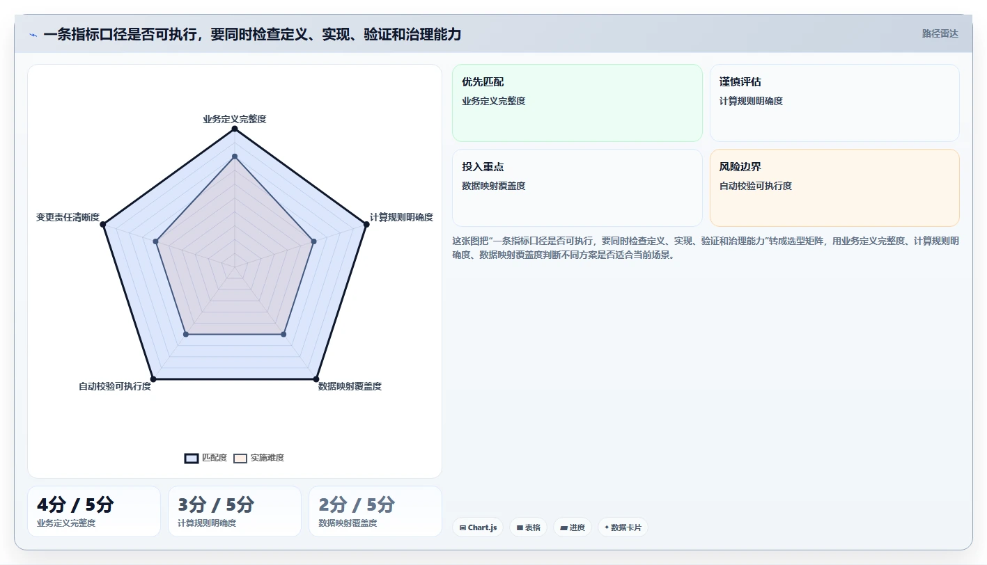Open the 谨慎评估 card
The image size is (987, 565).
(x=834, y=103)
